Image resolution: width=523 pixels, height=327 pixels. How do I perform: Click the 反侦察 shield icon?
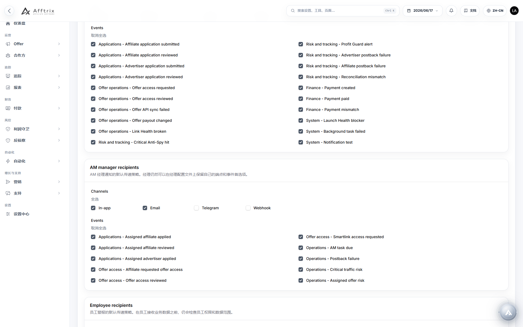[x=8, y=140]
